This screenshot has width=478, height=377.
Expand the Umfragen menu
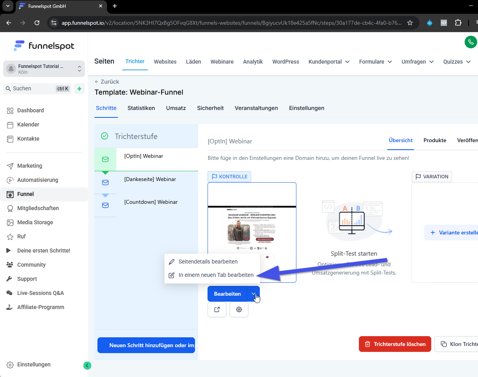417,62
